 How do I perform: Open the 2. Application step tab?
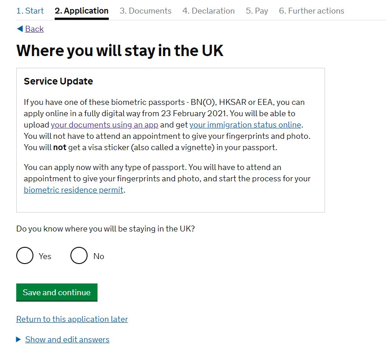[x=82, y=11]
